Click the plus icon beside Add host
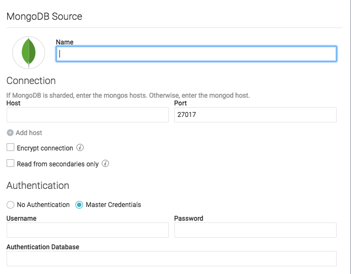351x274 pixels. [10, 133]
